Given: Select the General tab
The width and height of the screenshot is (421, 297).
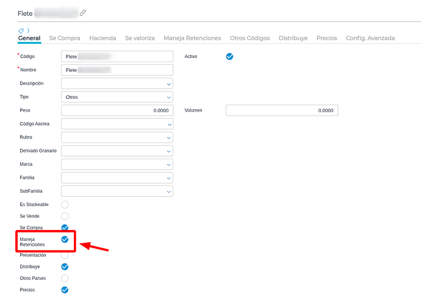Looking at the screenshot, I should point(29,38).
